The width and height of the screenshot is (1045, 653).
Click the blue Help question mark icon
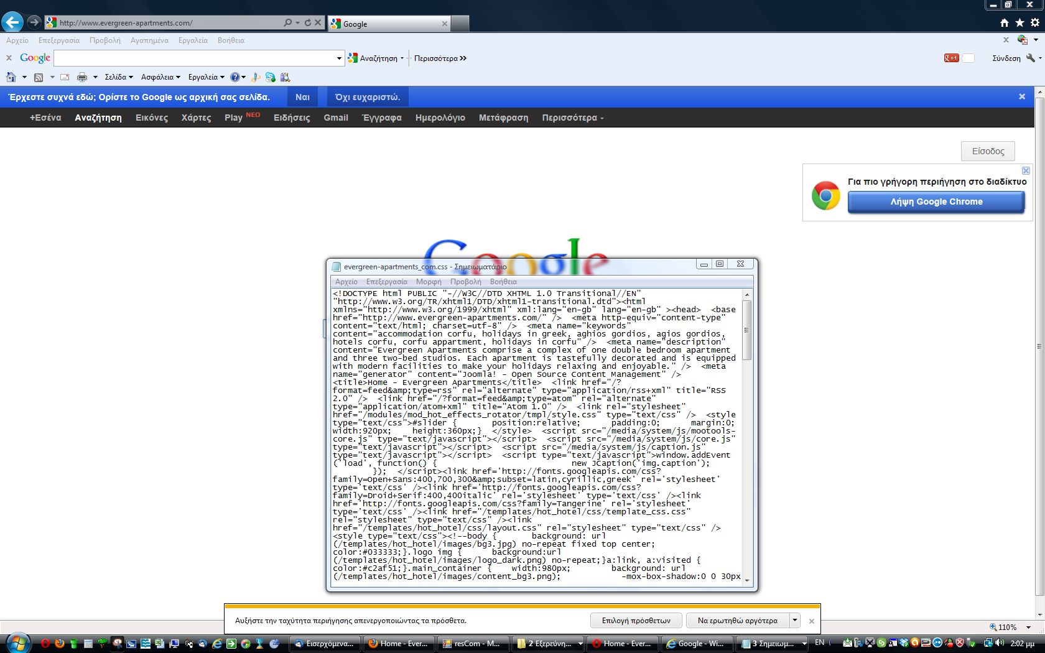[235, 77]
